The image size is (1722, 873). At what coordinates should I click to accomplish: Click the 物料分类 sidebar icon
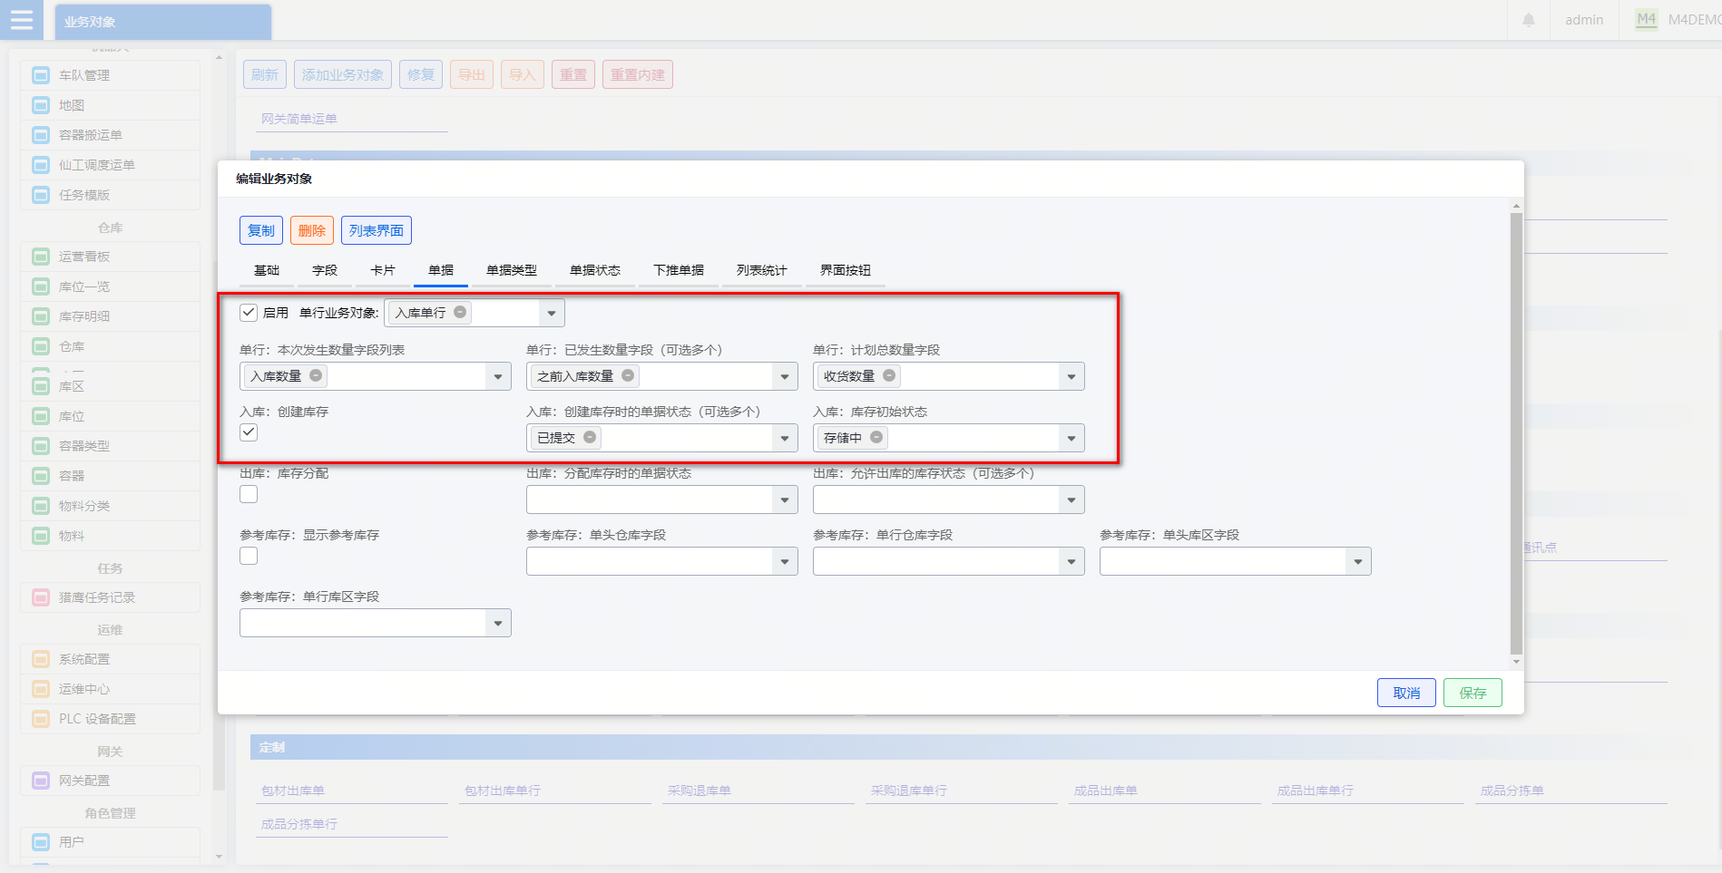pos(41,506)
